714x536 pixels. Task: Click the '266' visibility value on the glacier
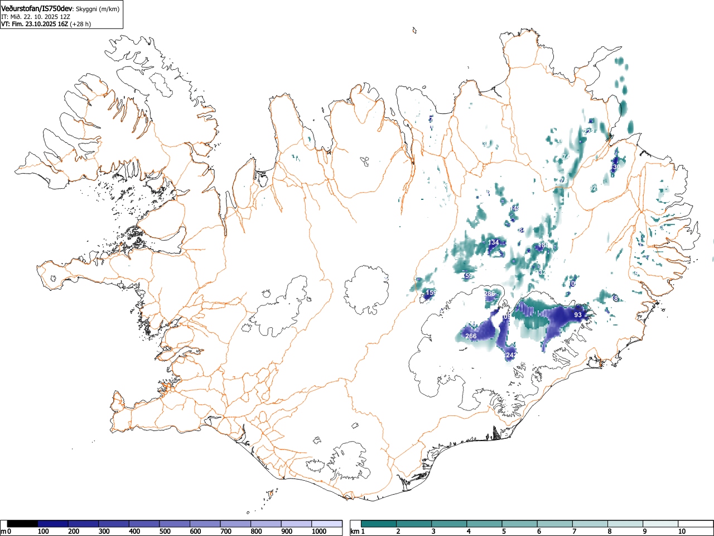(x=471, y=336)
